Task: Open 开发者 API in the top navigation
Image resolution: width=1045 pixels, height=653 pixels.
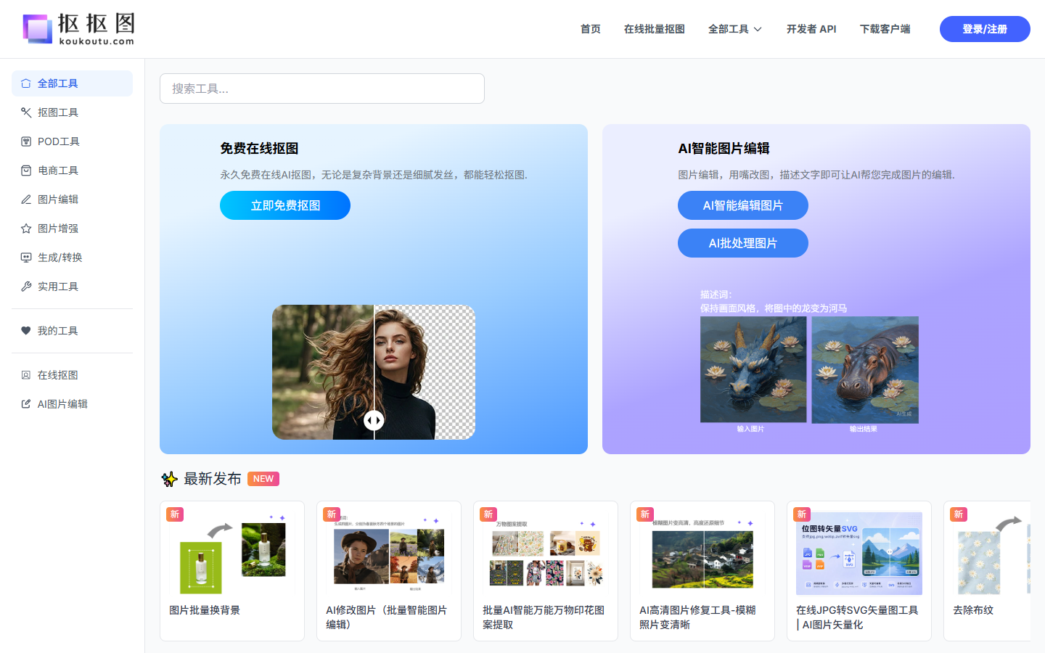Action: 811,29
